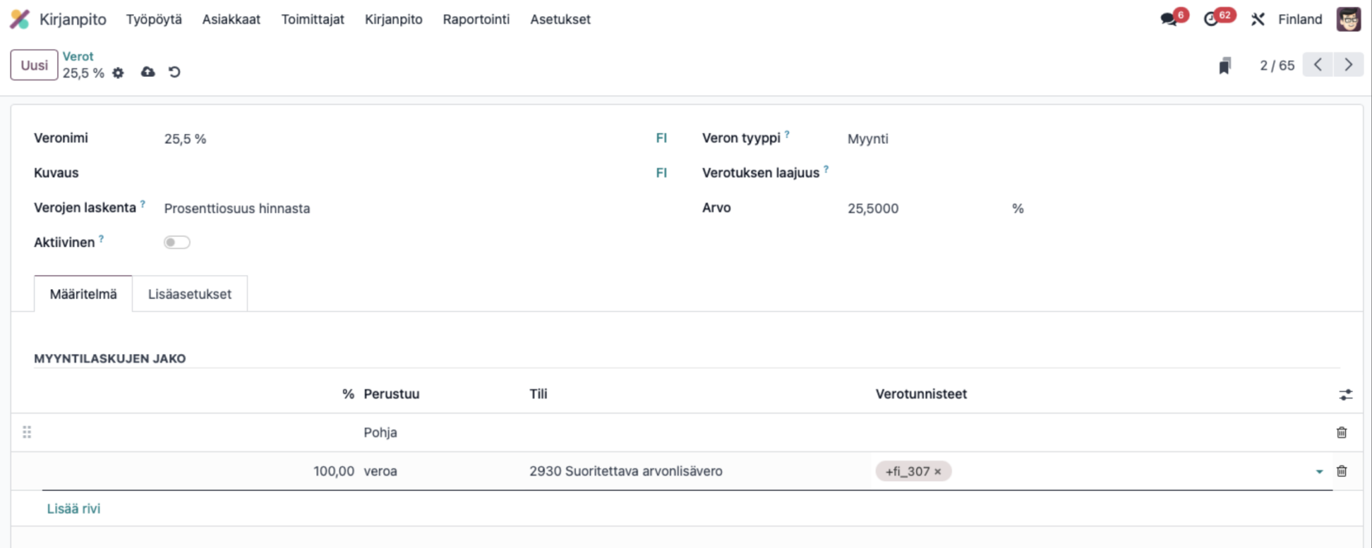This screenshot has height=548, width=1372.
Task: Go to the next tax record
Action: click(1348, 65)
